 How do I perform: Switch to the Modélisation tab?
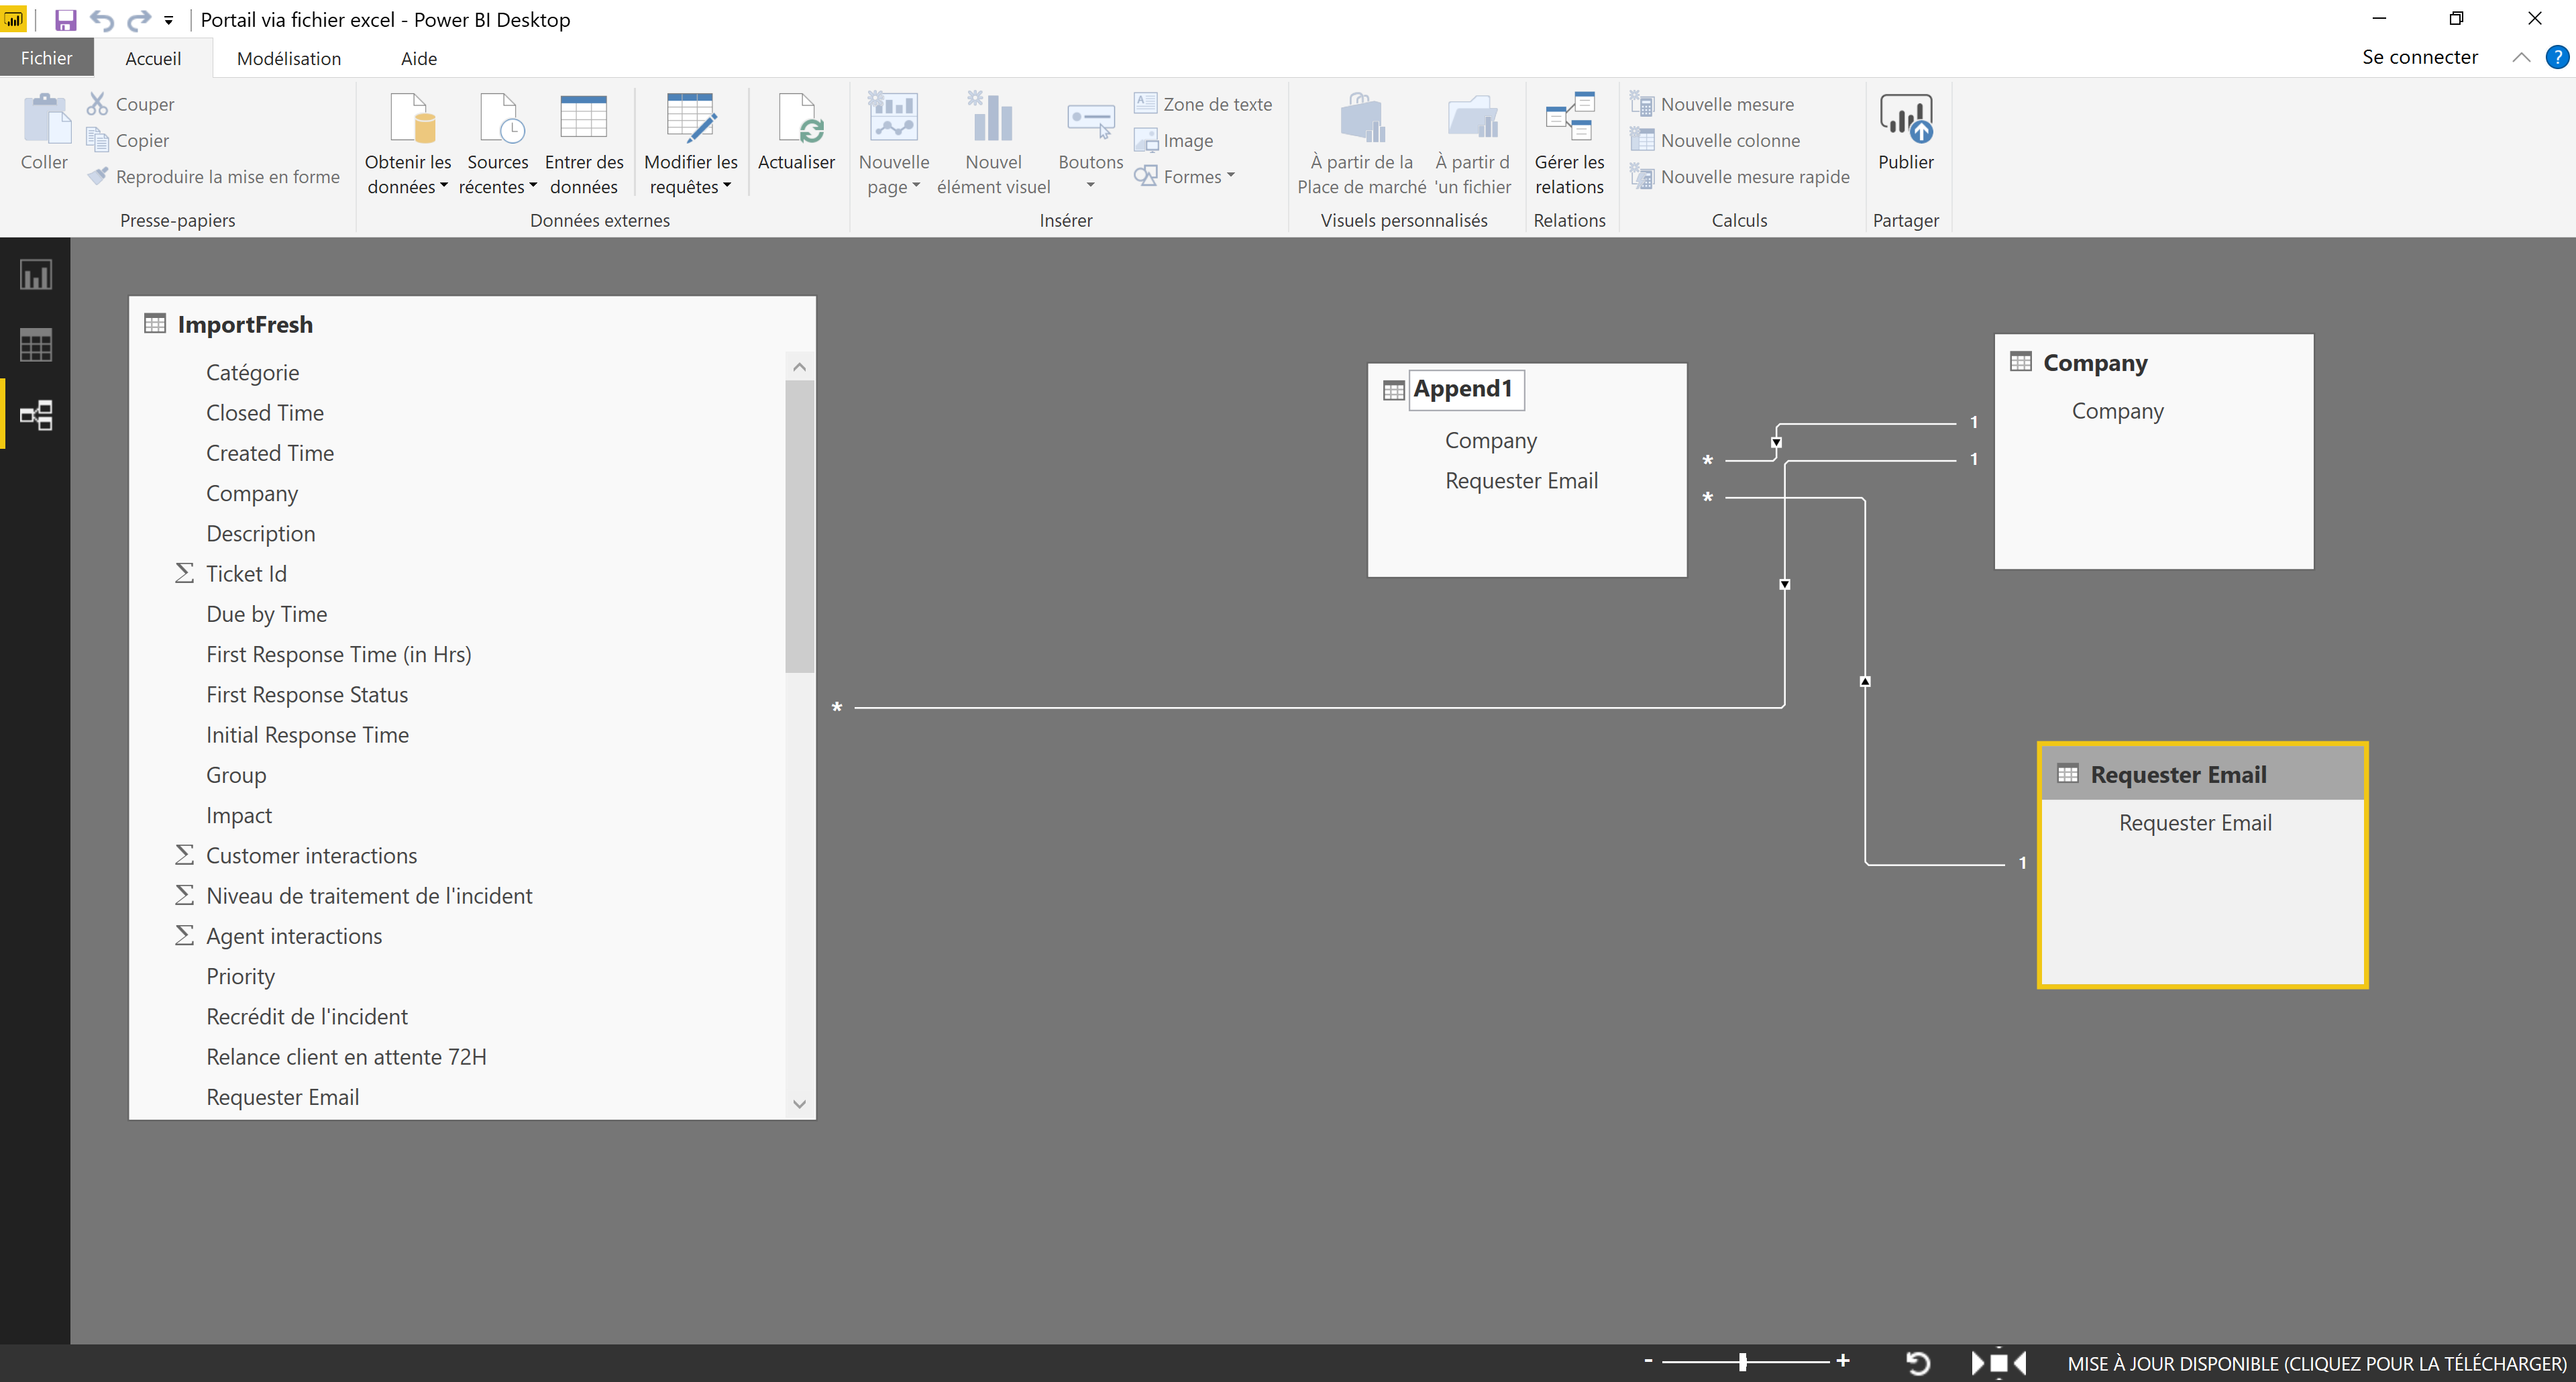289,58
